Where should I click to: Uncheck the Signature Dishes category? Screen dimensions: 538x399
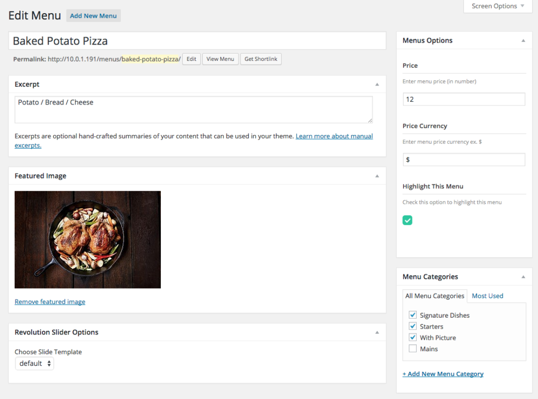pyautogui.click(x=413, y=315)
